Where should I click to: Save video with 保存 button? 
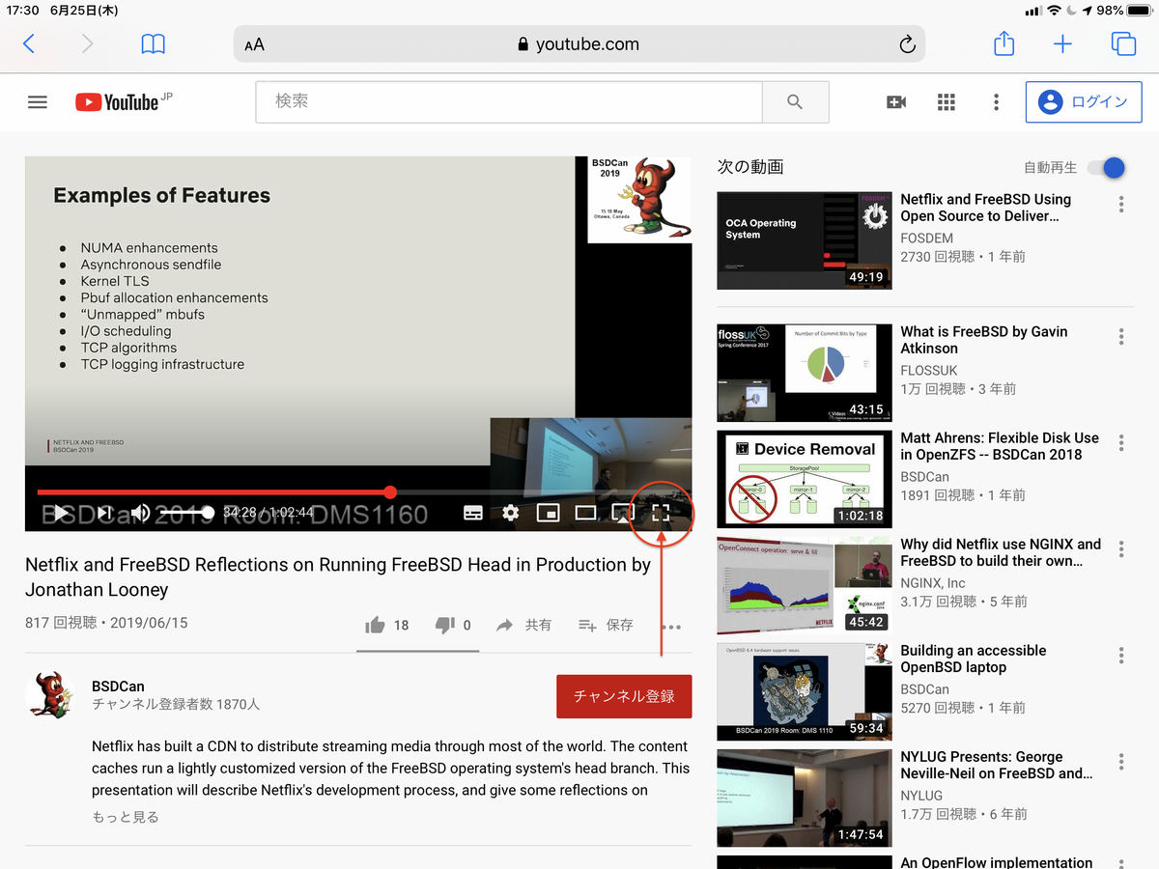tap(606, 626)
